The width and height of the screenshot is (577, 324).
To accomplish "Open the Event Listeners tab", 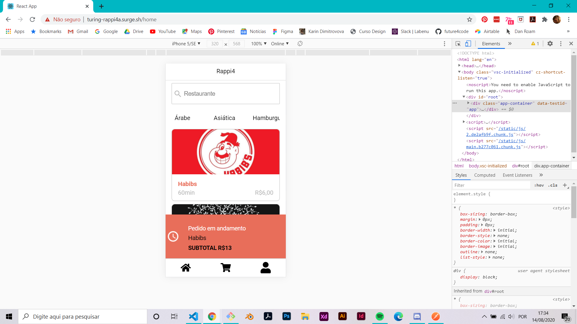I will point(517,175).
